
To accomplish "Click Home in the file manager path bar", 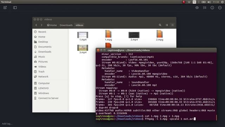I will [x=52, y=25].
